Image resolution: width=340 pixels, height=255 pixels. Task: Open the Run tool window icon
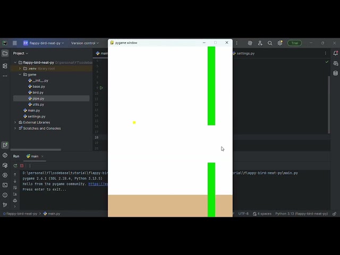(5, 145)
